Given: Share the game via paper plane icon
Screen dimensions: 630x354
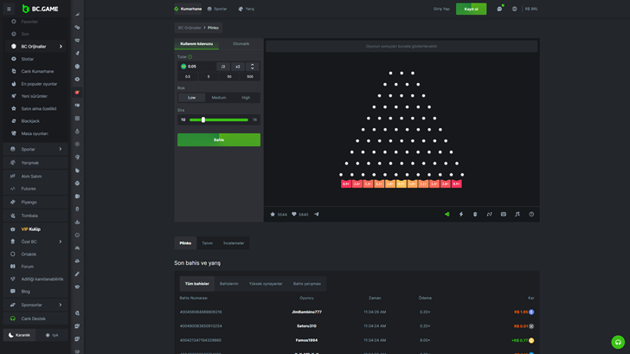Looking at the screenshot, I should point(317,215).
